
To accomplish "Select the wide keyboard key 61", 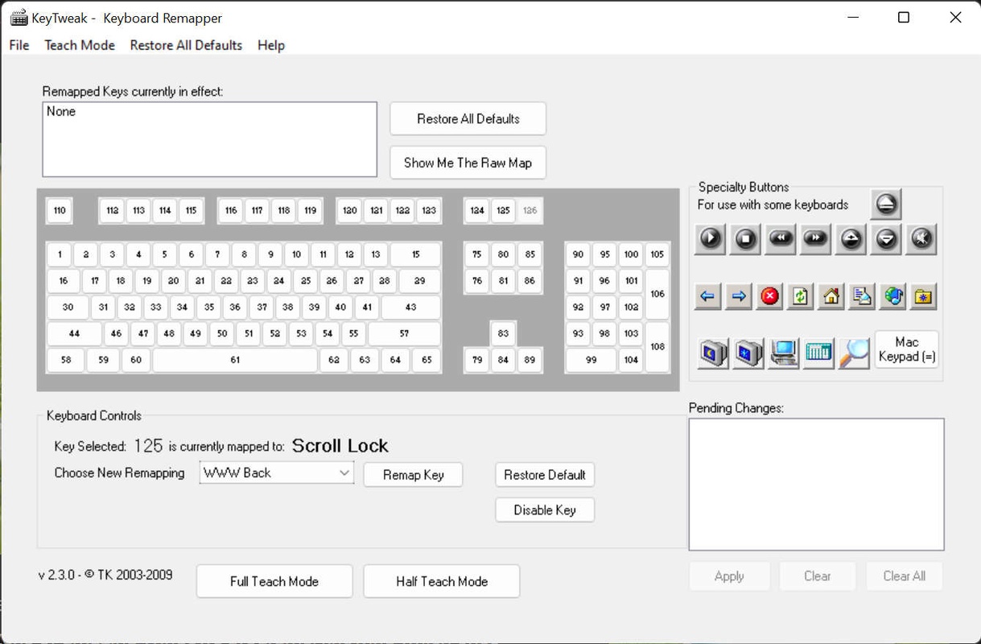I will pyautogui.click(x=235, y=360).
